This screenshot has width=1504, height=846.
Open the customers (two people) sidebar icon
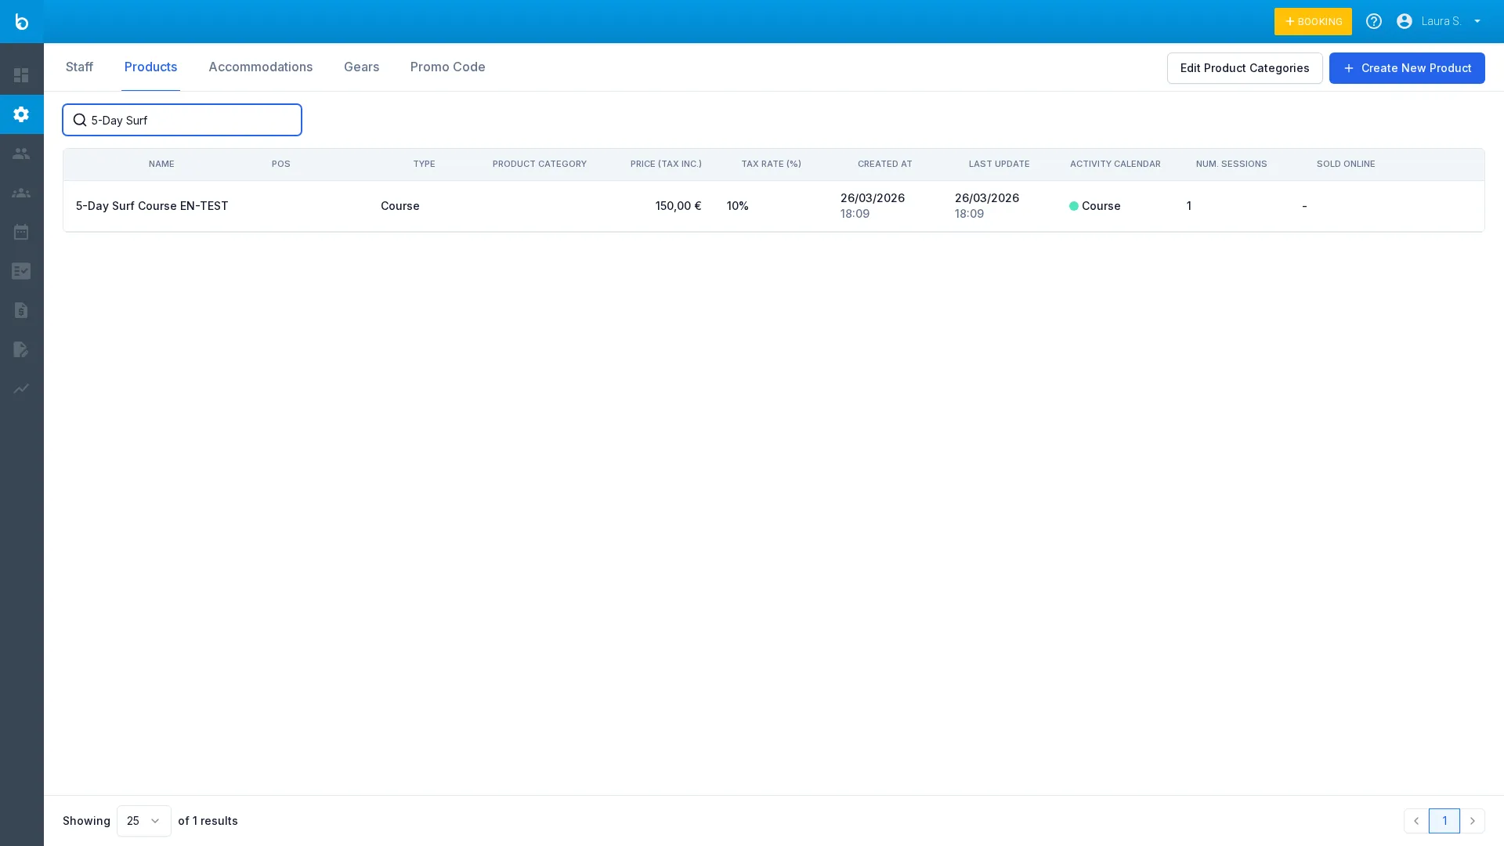click(x=21, y=154)
